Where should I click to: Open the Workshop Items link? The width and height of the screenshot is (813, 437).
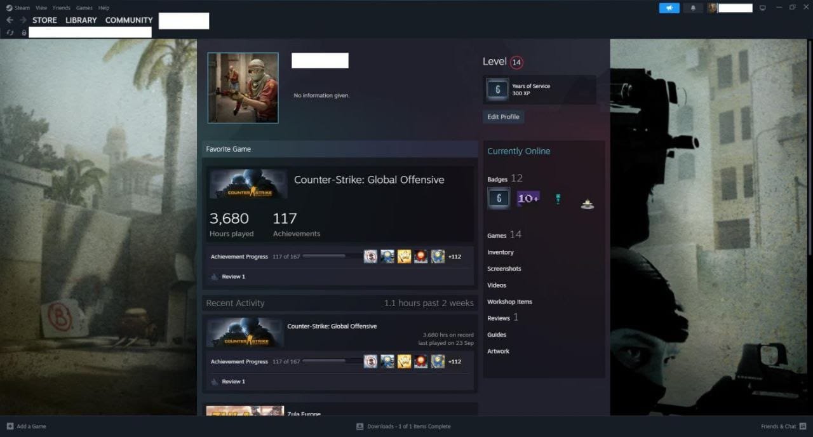(509, 302)
